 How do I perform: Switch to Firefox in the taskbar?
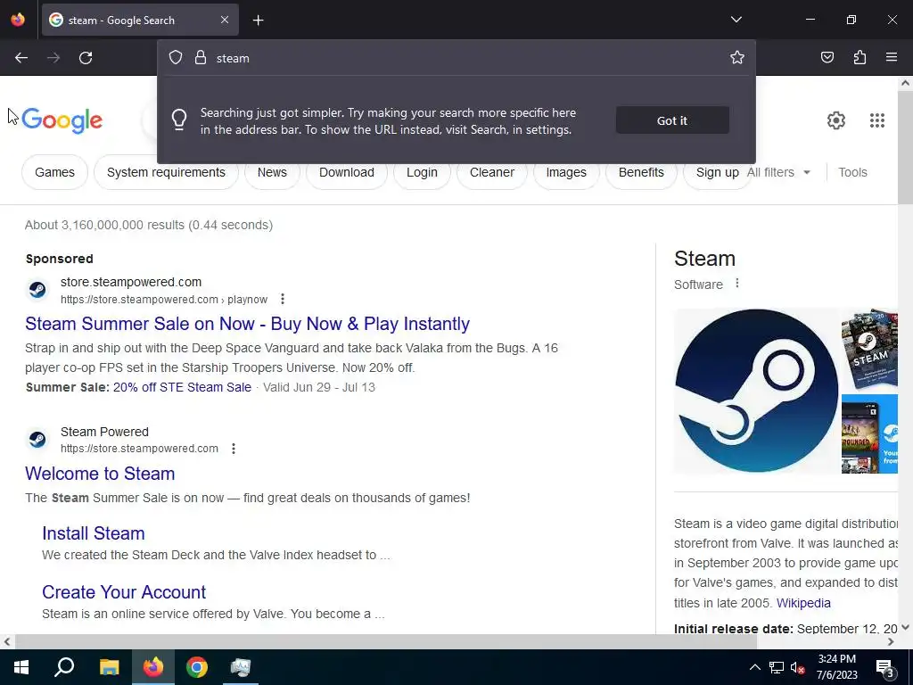click(x=153, y=667)
